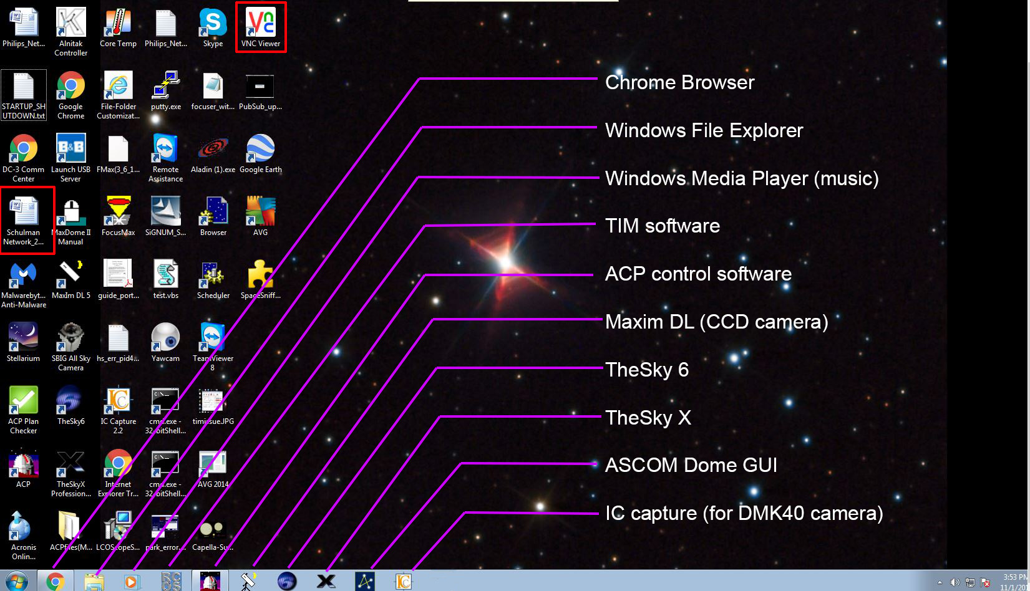Show hidden system tray icons

[940, 582]
